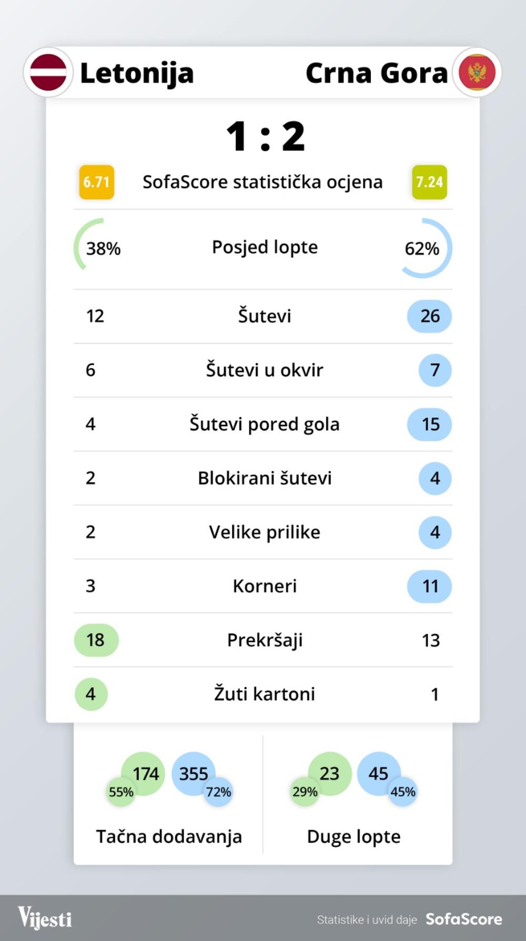Click the green 18 fouls bubble

pyautogui.click(x=96, y=640)
